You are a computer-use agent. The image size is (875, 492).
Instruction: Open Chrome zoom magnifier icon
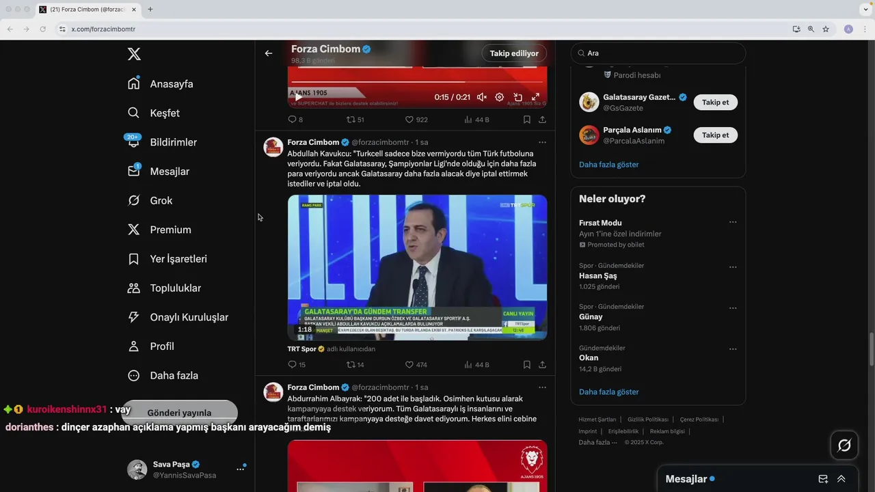[811, 29]
